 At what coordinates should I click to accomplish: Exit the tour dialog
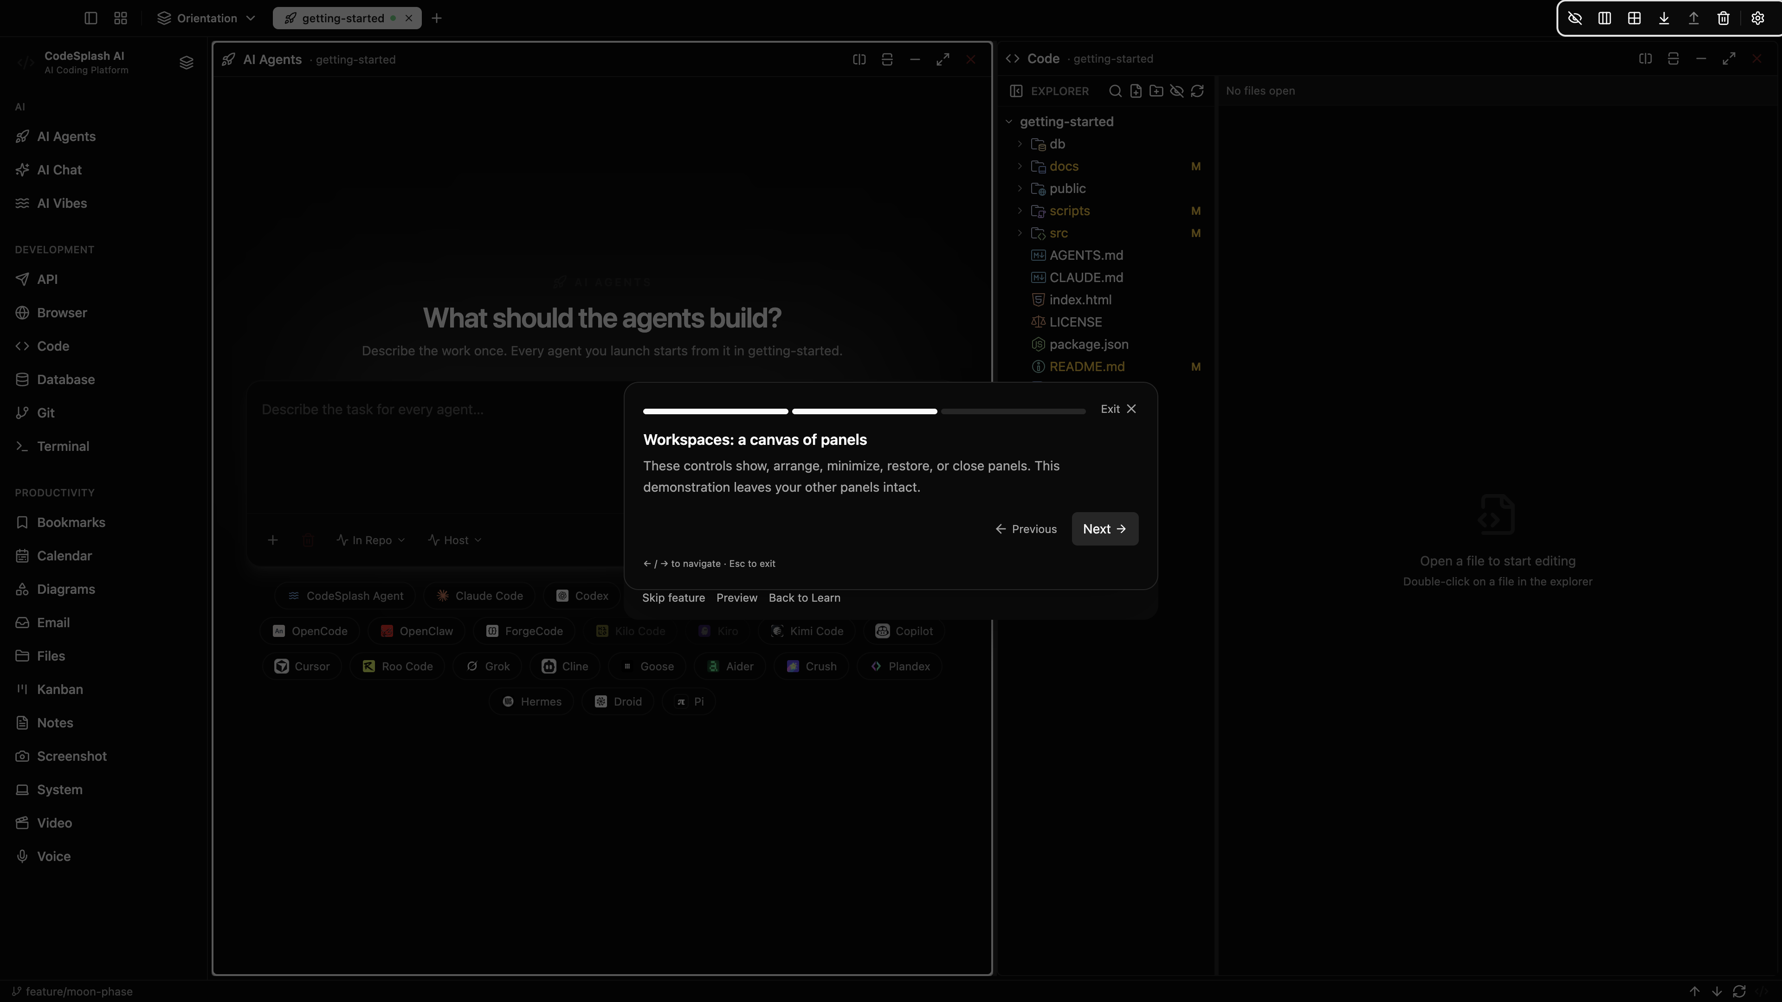tap(1118, 409)
